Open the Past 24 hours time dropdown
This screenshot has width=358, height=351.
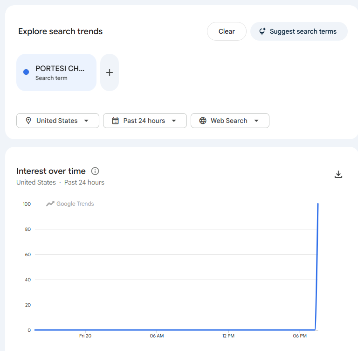click(145, 121)
